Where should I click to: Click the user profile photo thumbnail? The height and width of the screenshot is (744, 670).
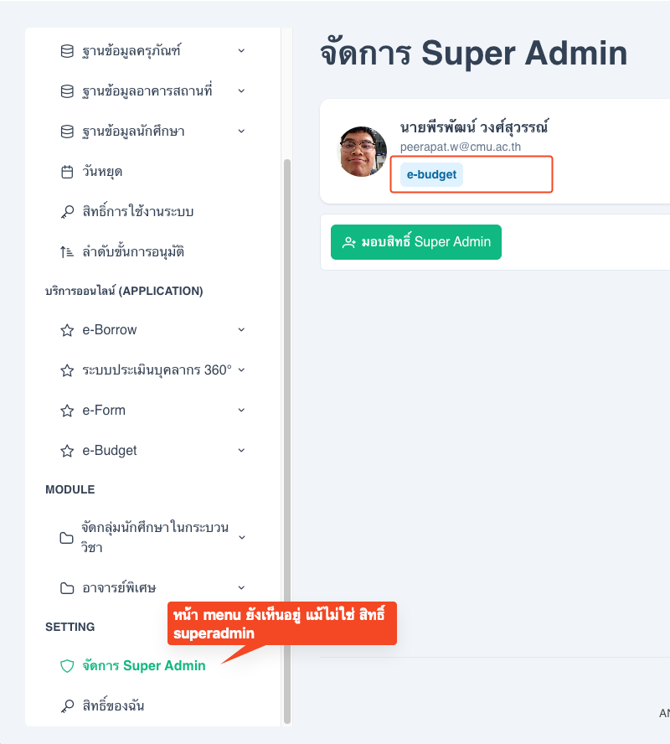coord(363,152)
